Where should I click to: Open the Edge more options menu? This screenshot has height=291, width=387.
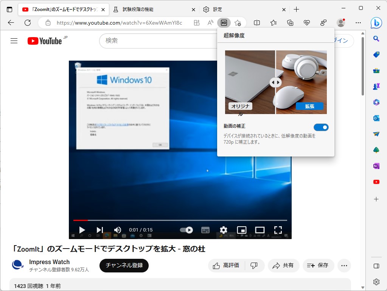[358, 23]
